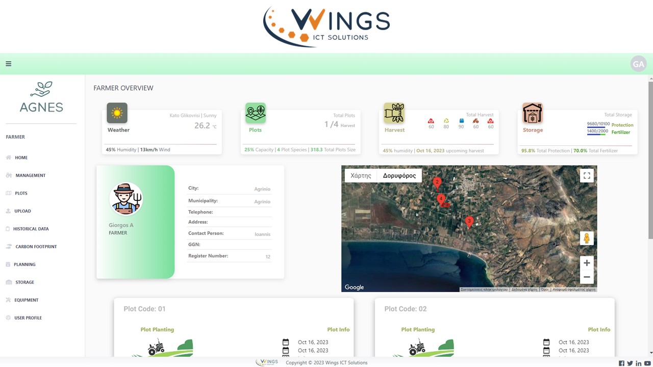The image size is (653, 367).
Task: Switch map to Χάρτης view
Action: 361,175
